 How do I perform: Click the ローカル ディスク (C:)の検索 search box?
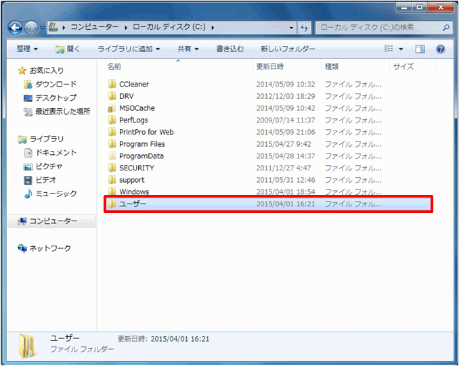coord(384,28)
